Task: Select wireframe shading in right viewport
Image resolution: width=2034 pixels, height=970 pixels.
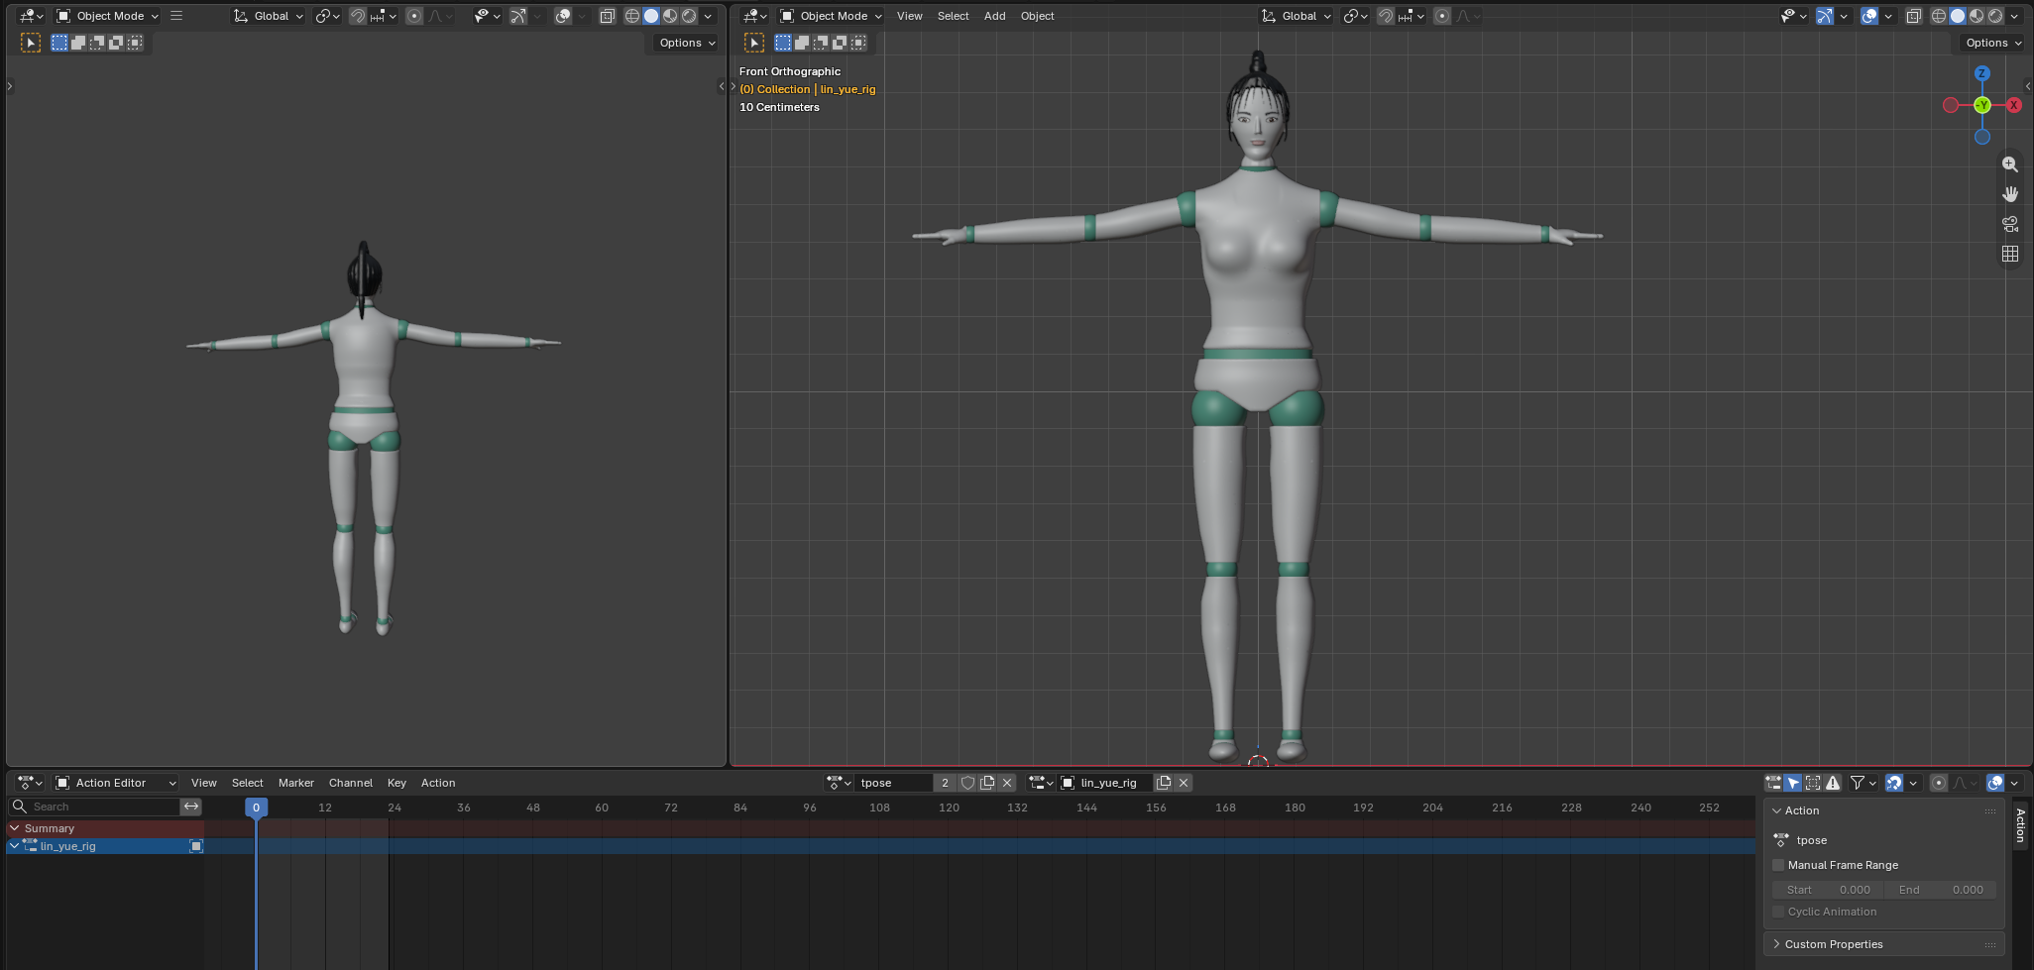Action: (x=1939, y=16)
